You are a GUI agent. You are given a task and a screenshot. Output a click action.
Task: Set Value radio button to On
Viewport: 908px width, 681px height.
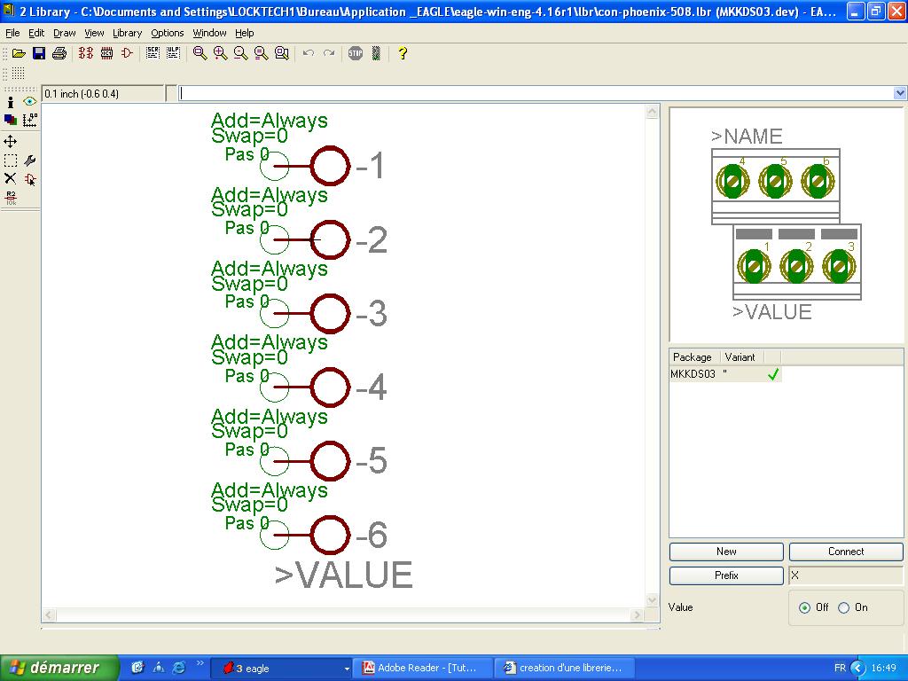pyautogui.click(x=844, y=607)
